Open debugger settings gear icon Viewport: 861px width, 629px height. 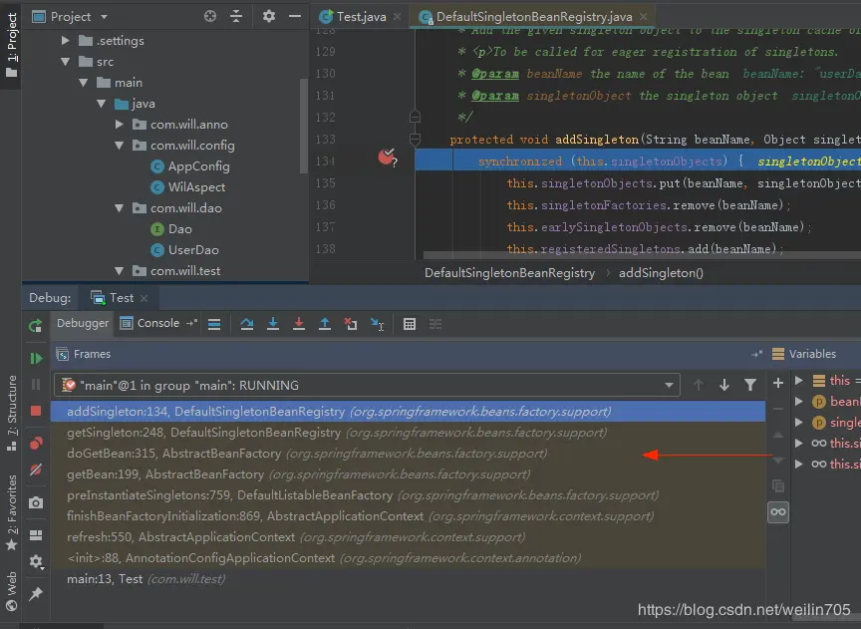point(36,561)
